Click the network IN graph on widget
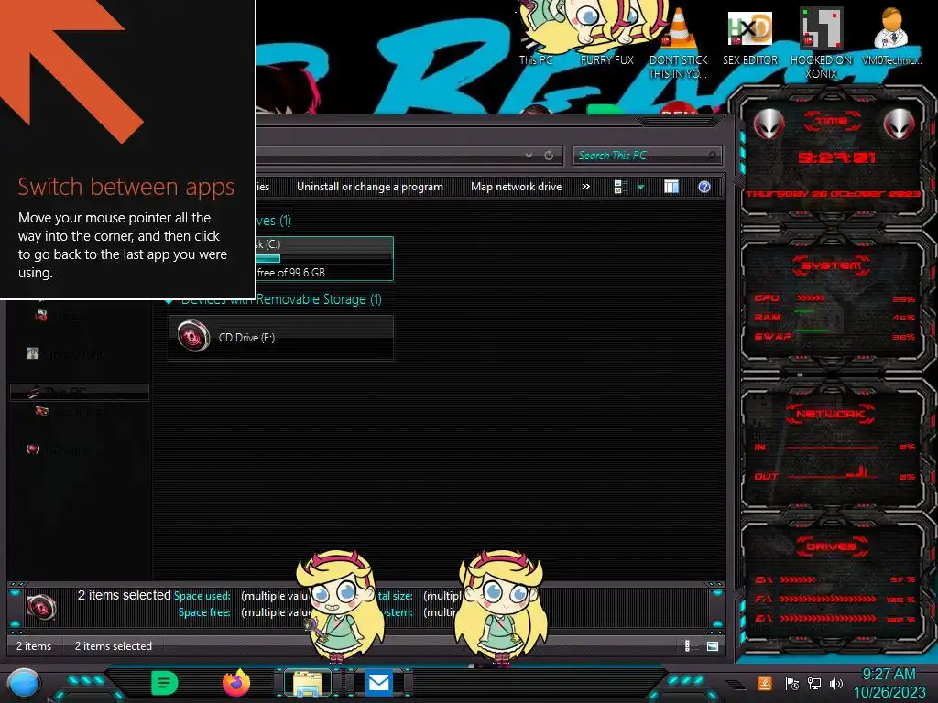Screen dimensions: 938x703 [833, 447]
